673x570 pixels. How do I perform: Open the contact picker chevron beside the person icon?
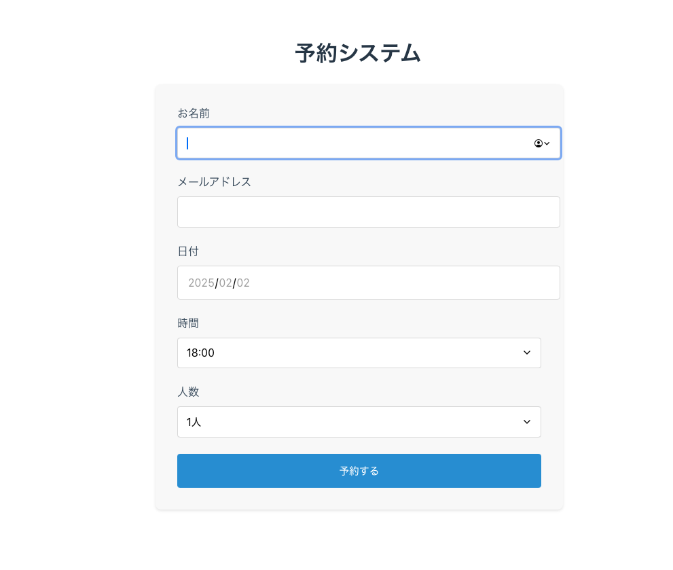547,143
